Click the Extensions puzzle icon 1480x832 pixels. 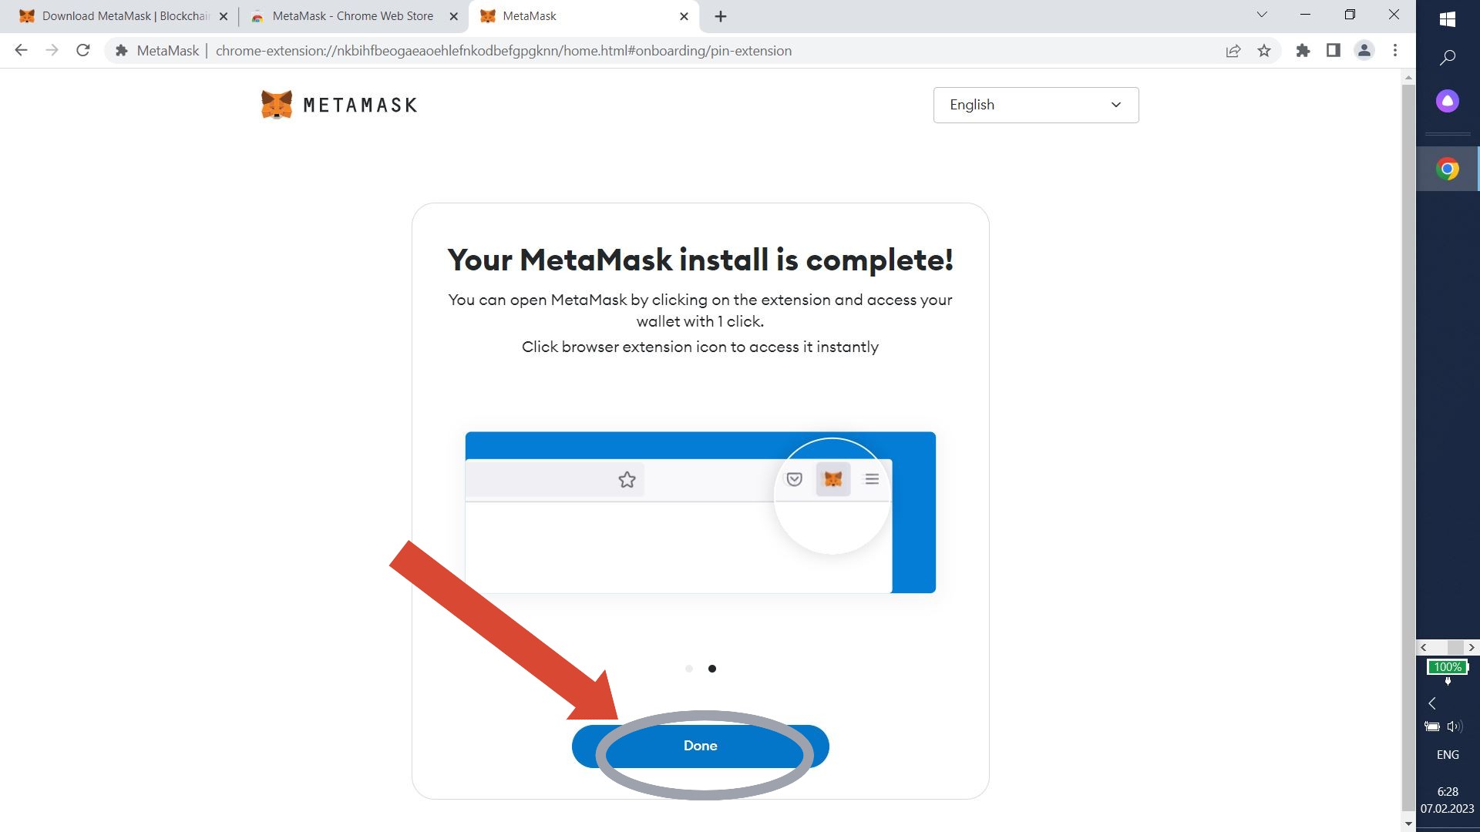1303,51
